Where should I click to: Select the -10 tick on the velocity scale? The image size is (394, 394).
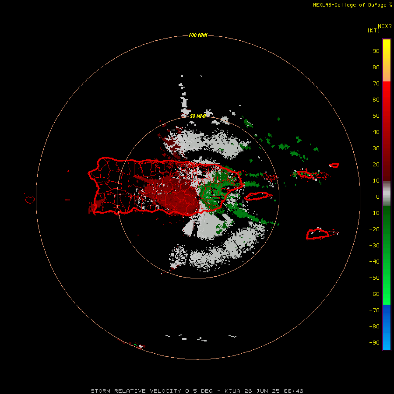pyautogui.click(x=374, y=213)
